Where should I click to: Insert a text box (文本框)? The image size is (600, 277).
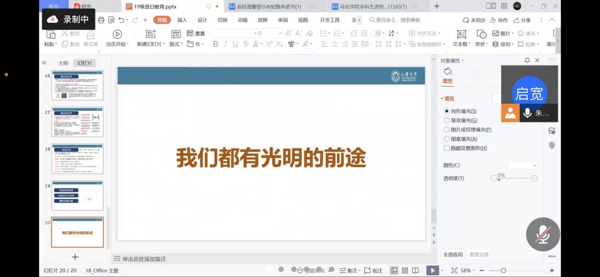point(461,35)
